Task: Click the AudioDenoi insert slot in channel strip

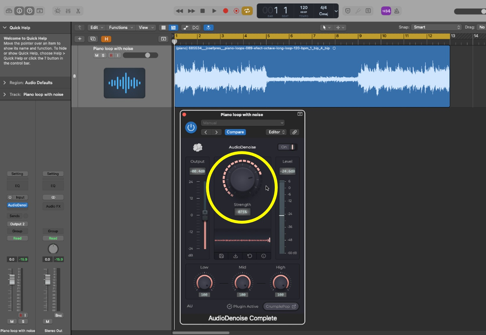Action: (17, 205)
